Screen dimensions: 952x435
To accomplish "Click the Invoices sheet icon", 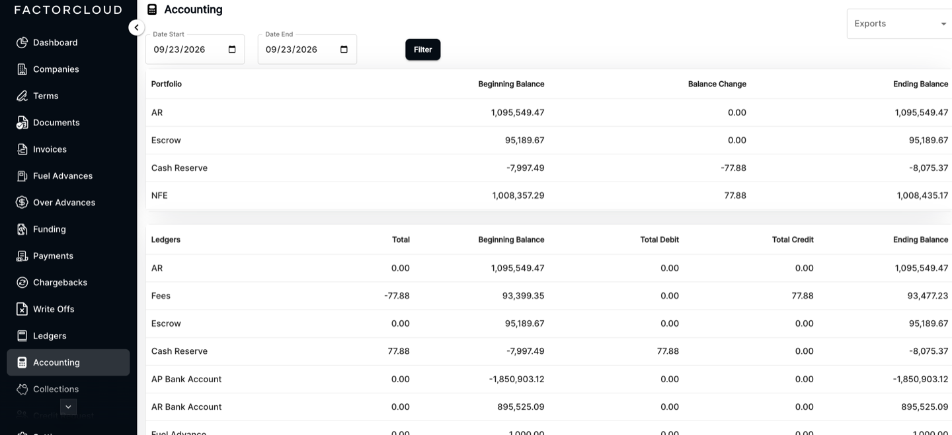I will click(22, 149).
